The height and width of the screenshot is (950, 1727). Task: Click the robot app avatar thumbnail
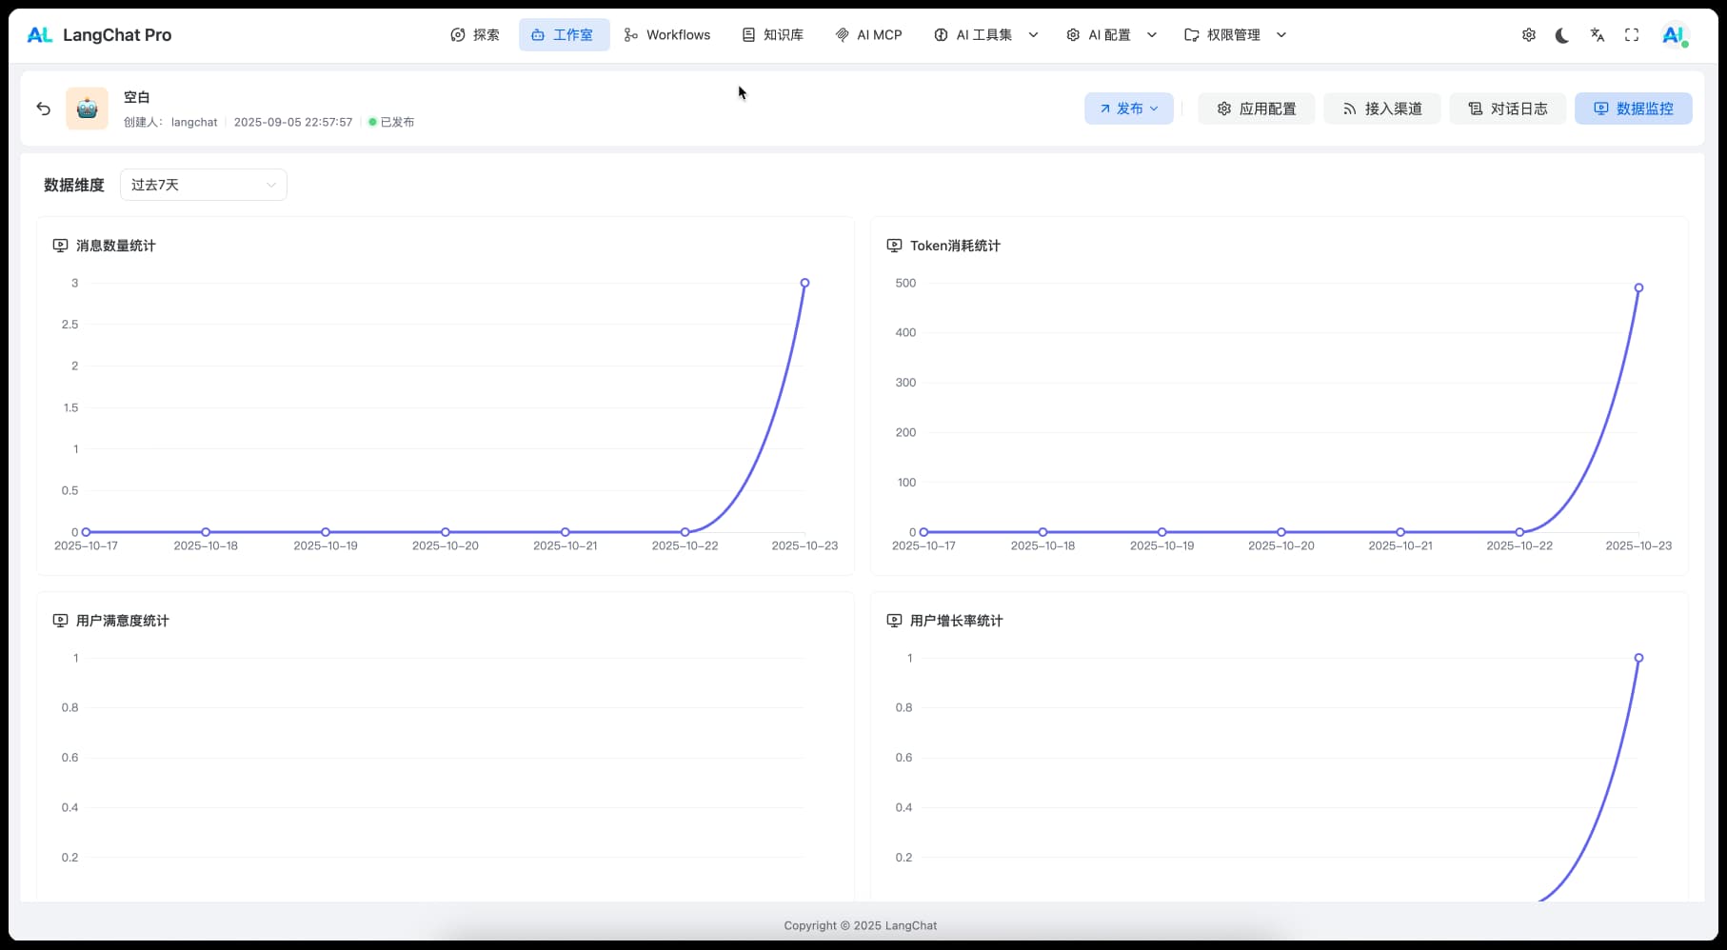(87, 109)
